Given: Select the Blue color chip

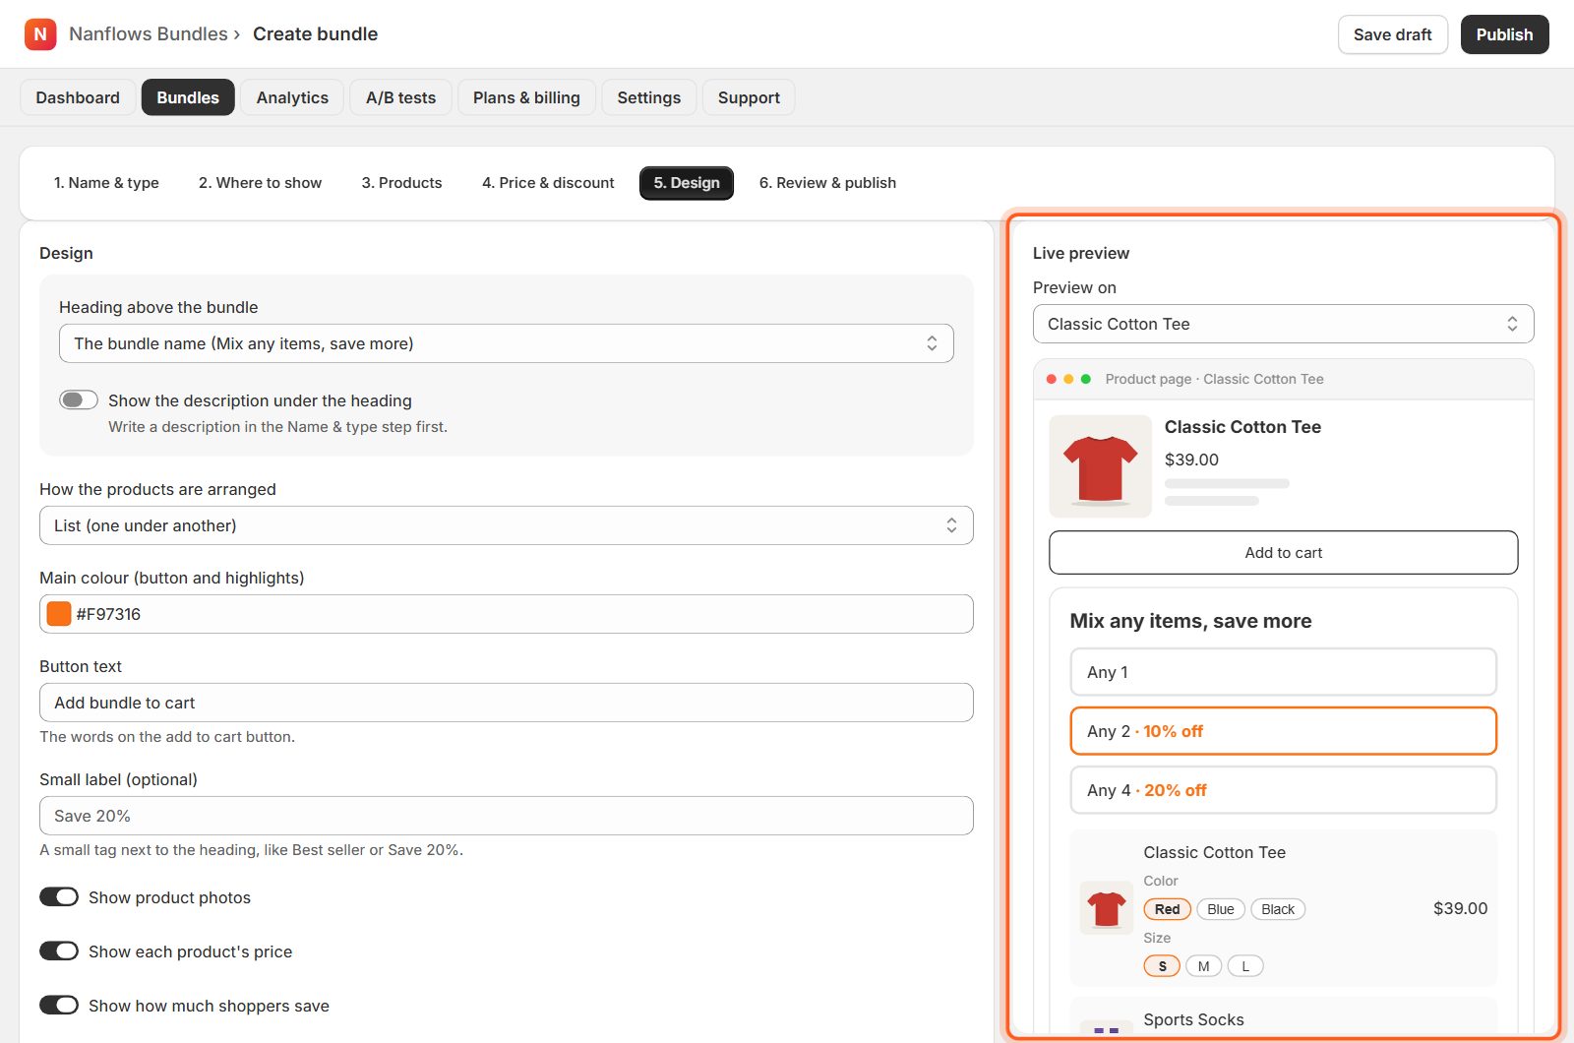Looking at the screenshot, I should (x=1221, y=909).
